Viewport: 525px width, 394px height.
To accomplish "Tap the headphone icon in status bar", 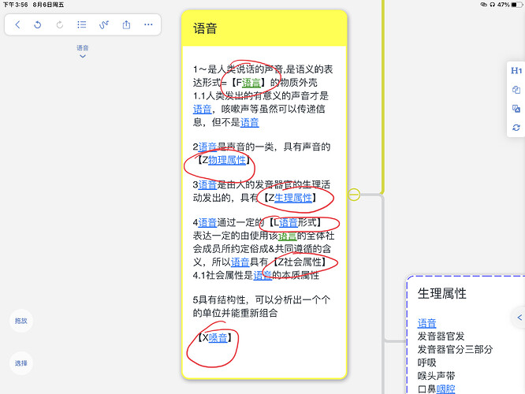I will (x=492, y=5).
